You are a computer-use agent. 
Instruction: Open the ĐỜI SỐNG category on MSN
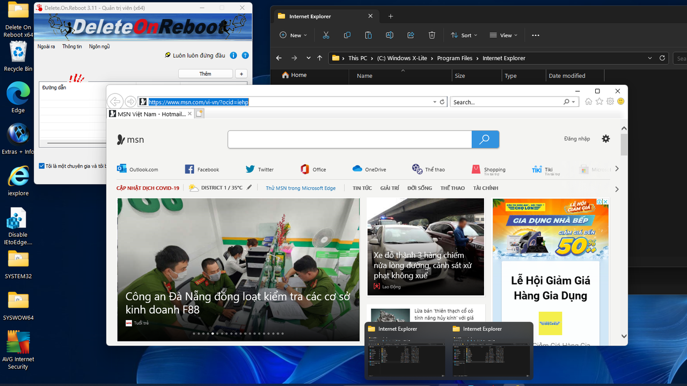tap(420, 188)
